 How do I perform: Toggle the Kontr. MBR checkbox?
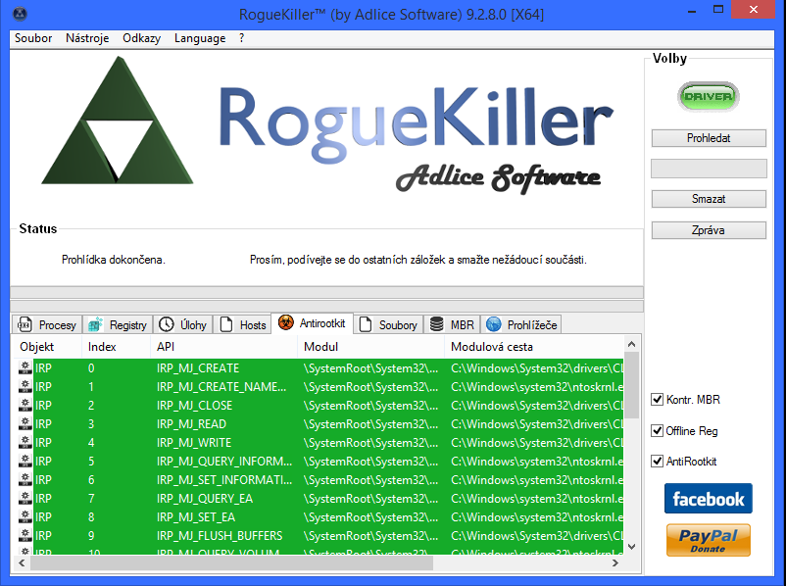click(x=657, y=399)
